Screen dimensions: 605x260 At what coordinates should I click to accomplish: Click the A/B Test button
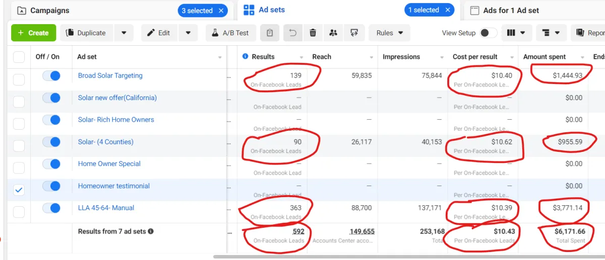pyautogui.click(x=230, y=33)
